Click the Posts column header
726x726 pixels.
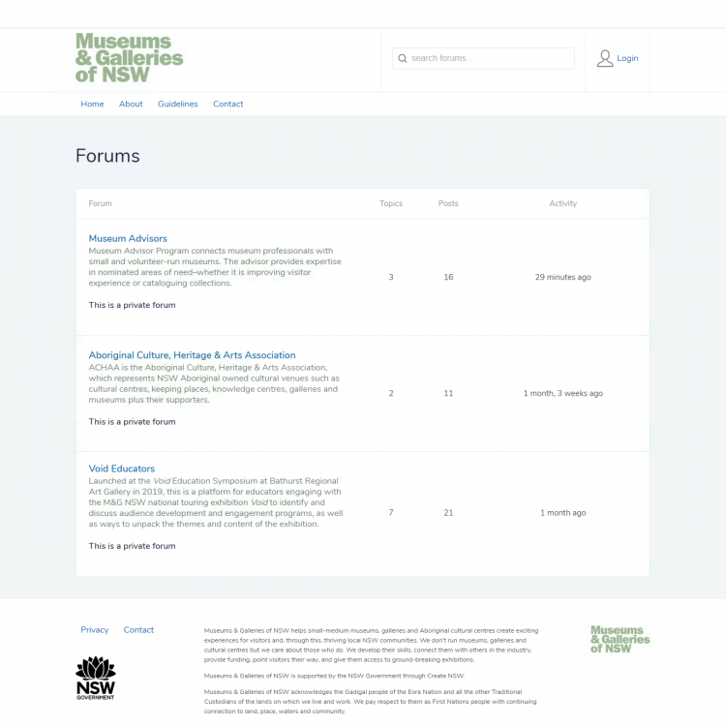tap(448, 203)
